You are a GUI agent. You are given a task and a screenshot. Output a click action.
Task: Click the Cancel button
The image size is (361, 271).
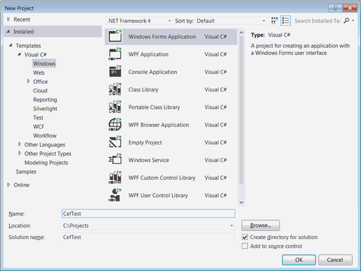[x=335, y=260]
